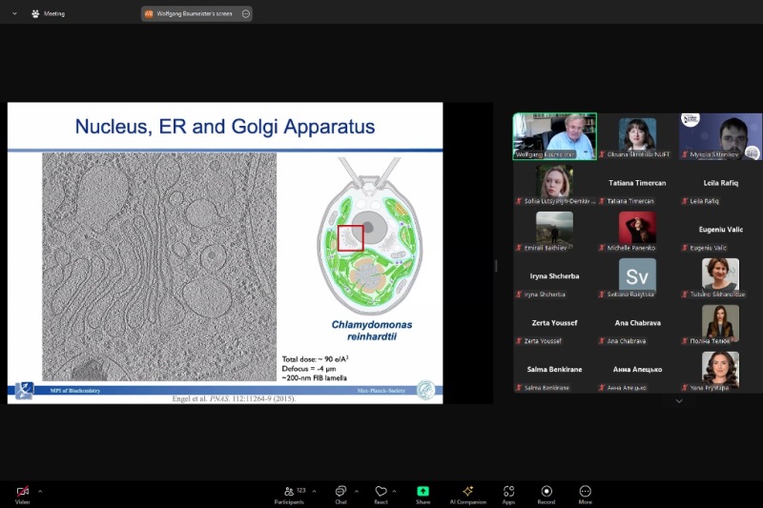Select Wolfgang Baumeister's video tile
The image size is (763, 508).
tap(554, 136)
